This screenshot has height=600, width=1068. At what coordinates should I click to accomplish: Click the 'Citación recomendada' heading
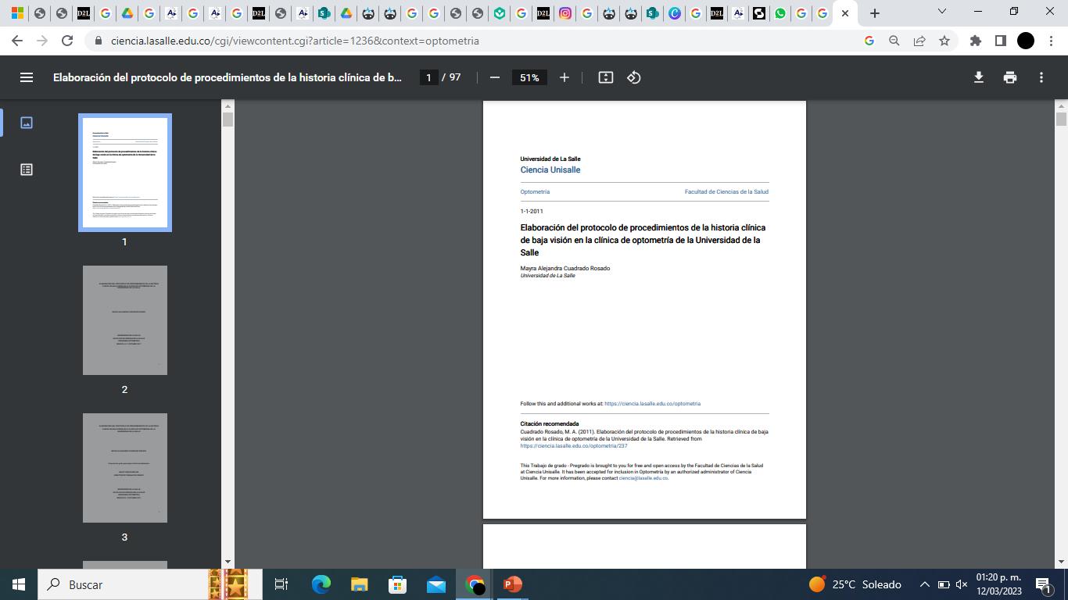pos(550,424)
